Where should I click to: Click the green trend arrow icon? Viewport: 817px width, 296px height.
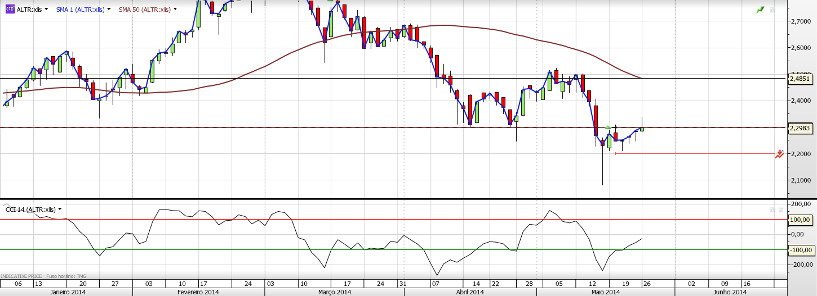(761, 10)
